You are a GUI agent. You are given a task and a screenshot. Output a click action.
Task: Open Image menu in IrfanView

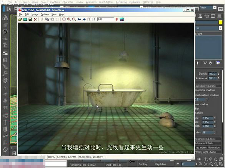[35, 15]
